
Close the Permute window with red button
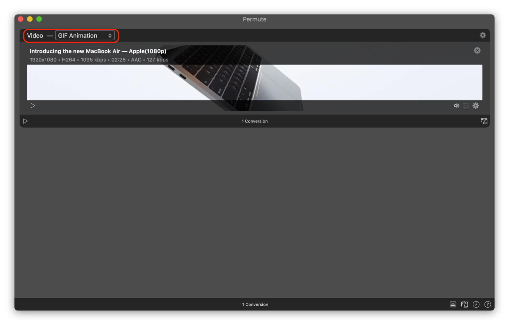pyautogui.click(x=21, y=19)
